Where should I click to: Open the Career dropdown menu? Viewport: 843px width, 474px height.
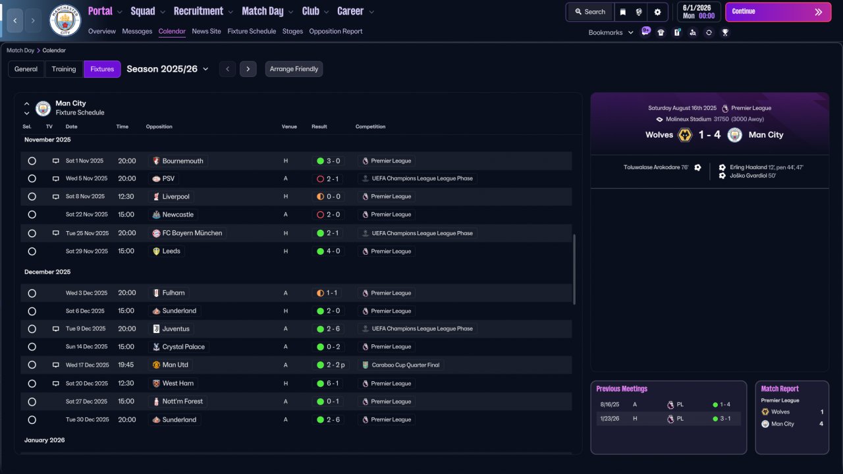(356, 11)
